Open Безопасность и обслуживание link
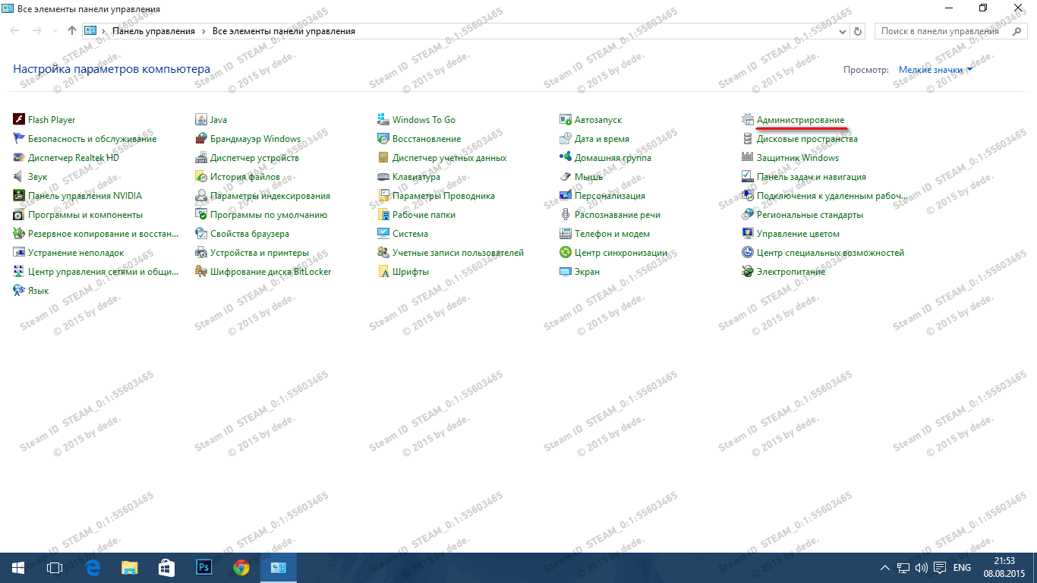The height and width of the screenshot is (583, 1037). click(92, 139)
